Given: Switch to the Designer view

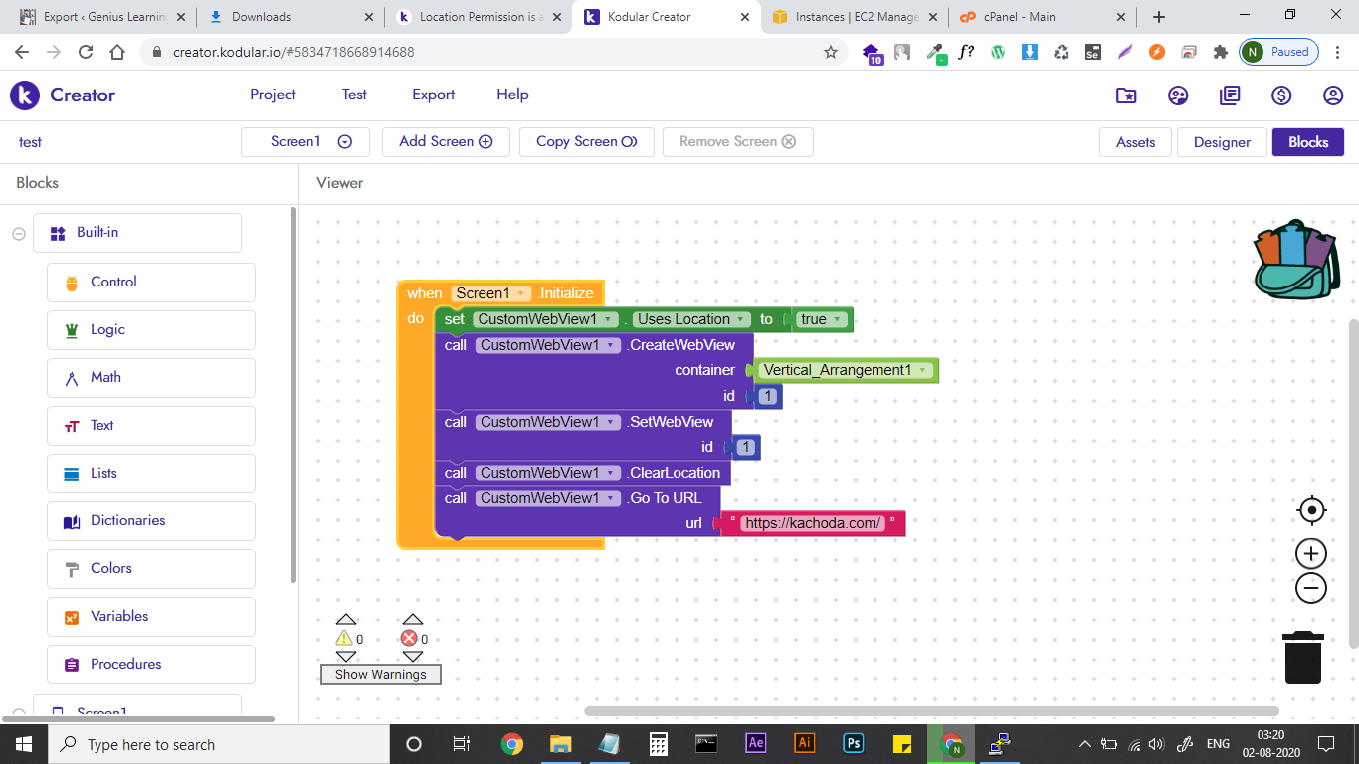Looking at the screenshot, I should point(1222,142).
